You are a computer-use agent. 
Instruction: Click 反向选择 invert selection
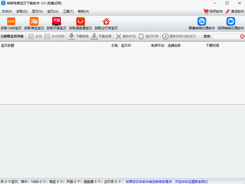coord(55,36)
